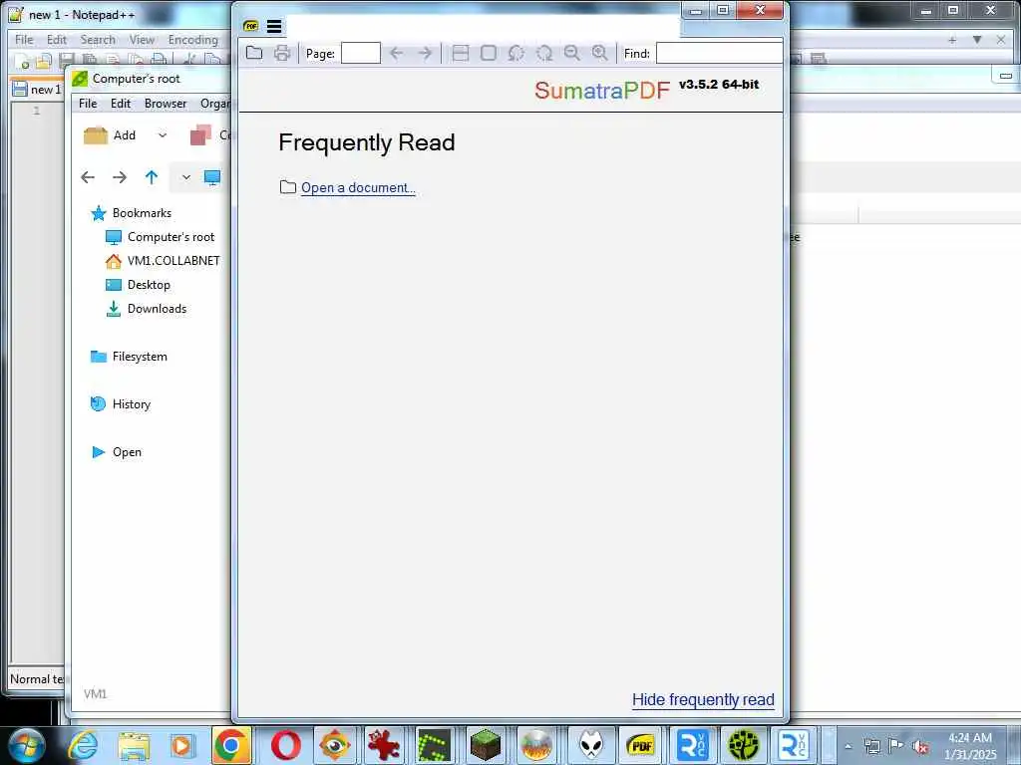This screenshot has height=765, width=1021.
Task: Open the Browser menu in Computer's root window
Action: (x=166, y=104)
